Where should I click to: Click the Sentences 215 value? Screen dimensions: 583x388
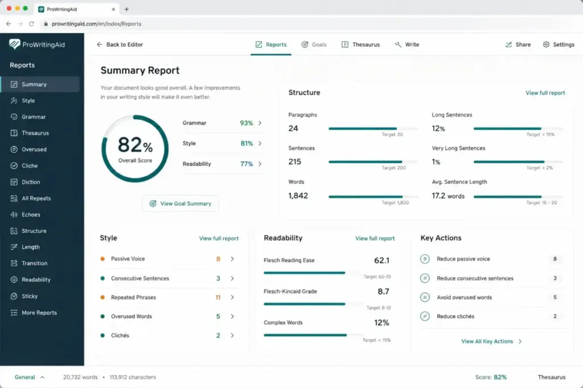click(x=295, y=162)
